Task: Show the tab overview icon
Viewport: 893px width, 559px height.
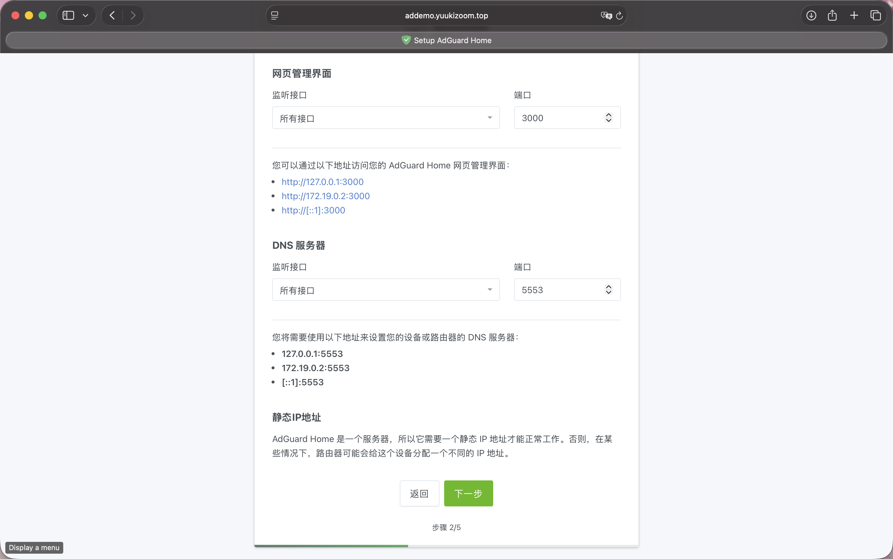Action: click(x=876, y=16)
